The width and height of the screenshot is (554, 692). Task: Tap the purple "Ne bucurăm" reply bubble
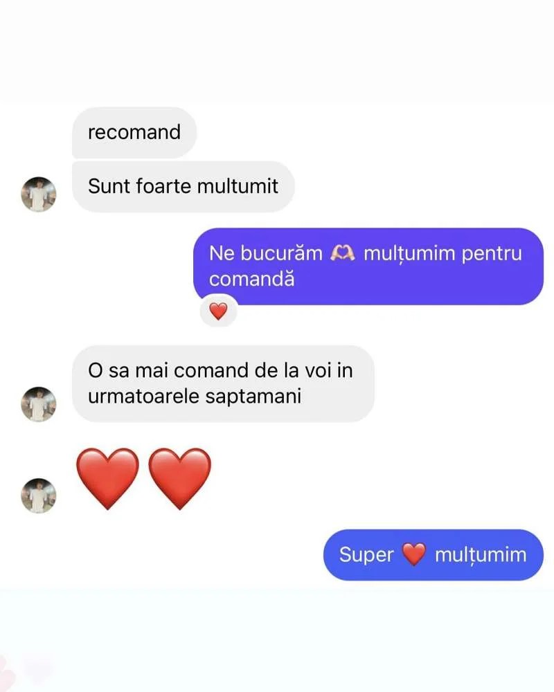368,266
